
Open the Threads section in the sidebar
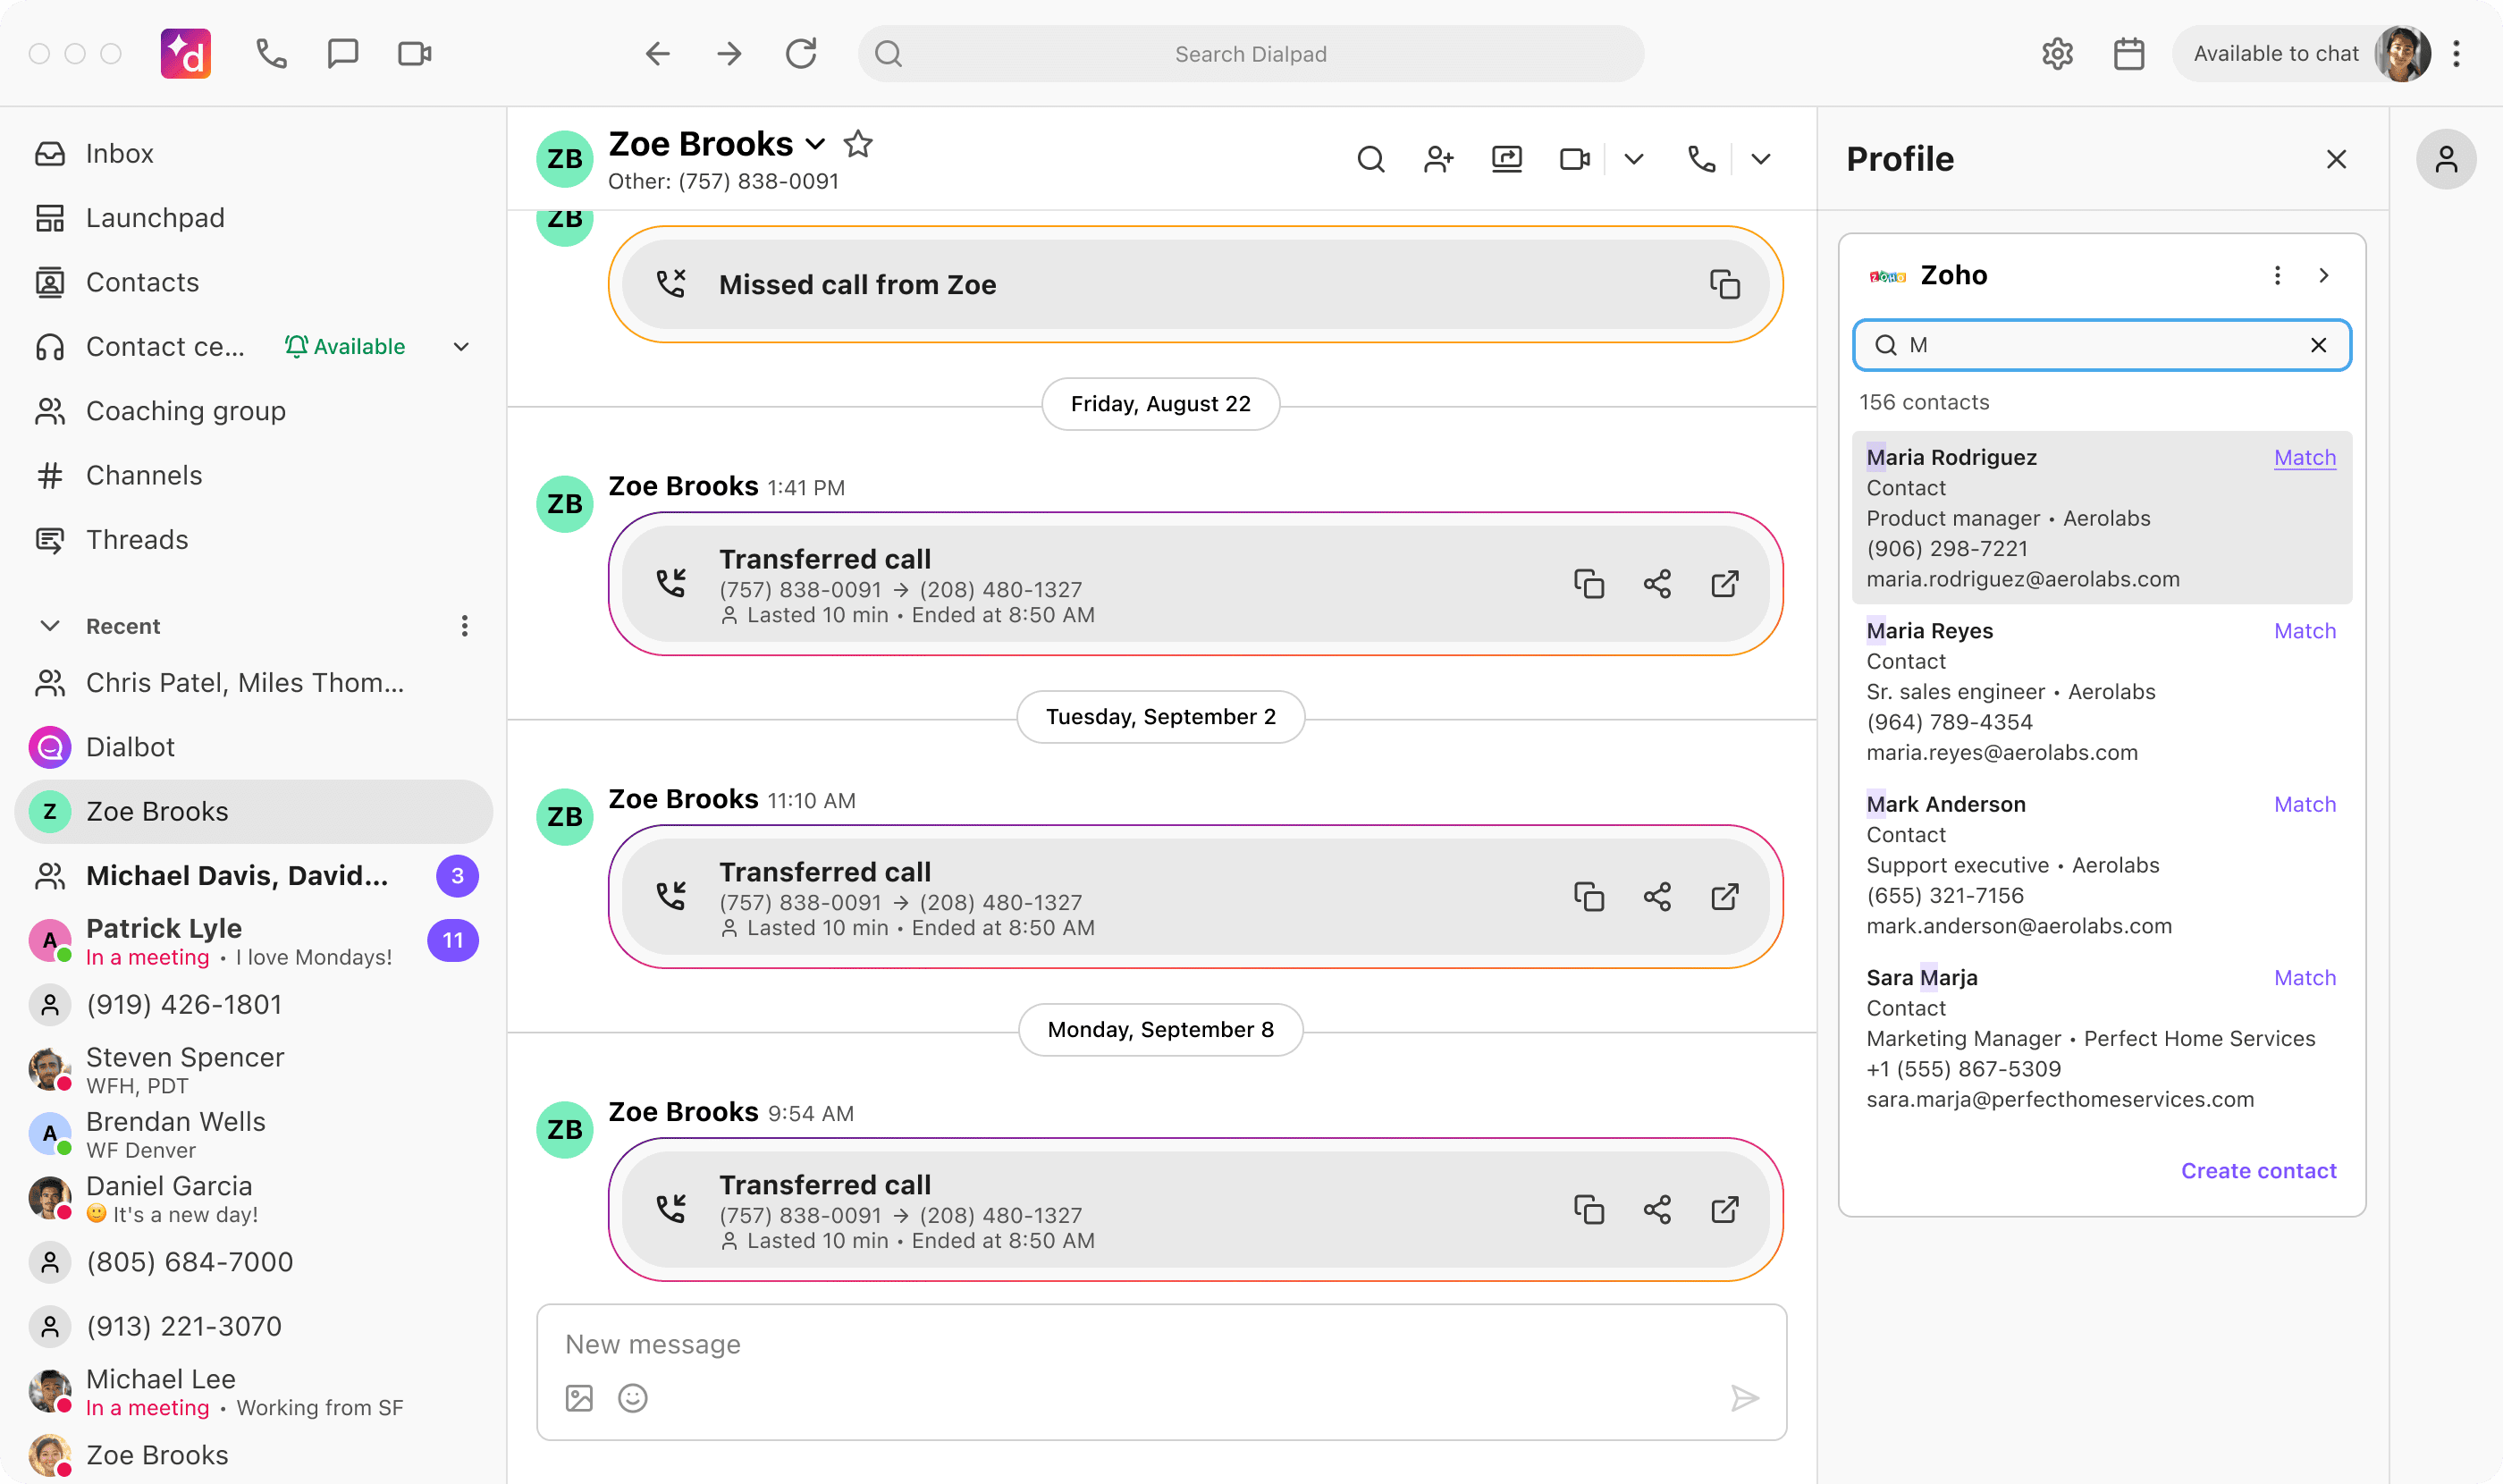point(137,539)
